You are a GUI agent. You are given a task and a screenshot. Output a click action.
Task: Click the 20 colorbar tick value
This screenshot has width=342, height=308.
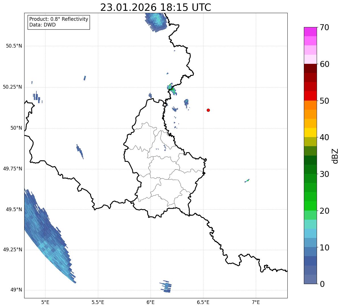pos(324,211)
